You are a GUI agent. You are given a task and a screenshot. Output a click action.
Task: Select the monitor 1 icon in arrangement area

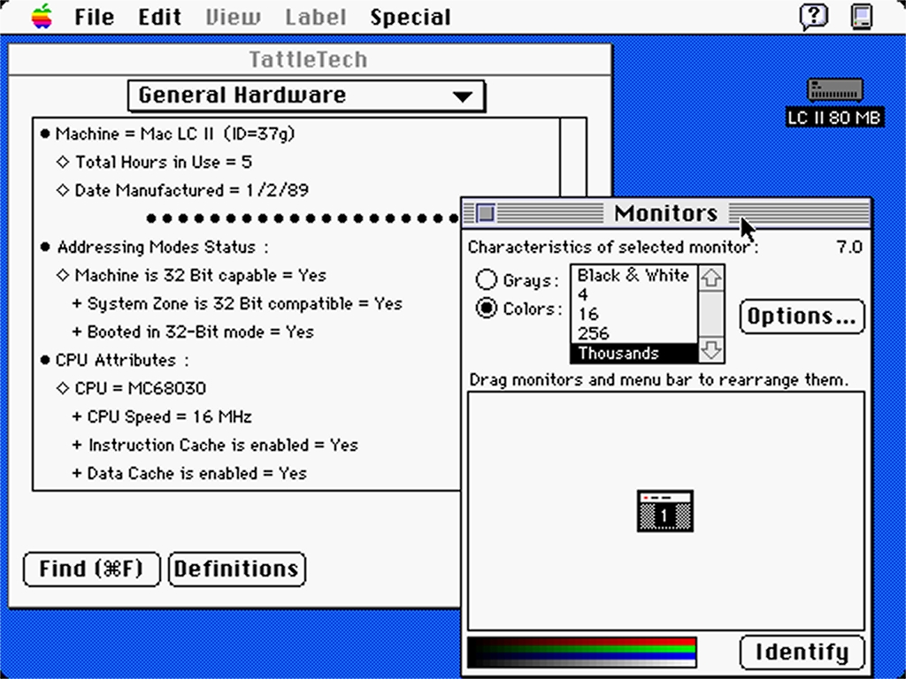664,511
